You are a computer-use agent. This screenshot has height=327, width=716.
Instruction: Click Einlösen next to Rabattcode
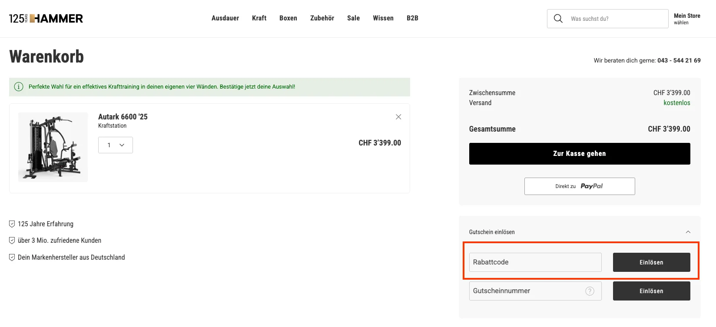[652, 262]
